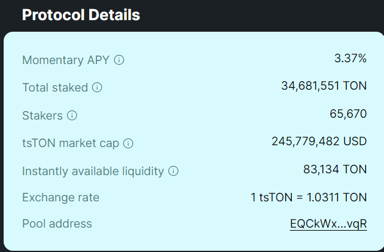Select the Exchange rate label
This screenshot has width=384, height=252.
coord(60,198)
